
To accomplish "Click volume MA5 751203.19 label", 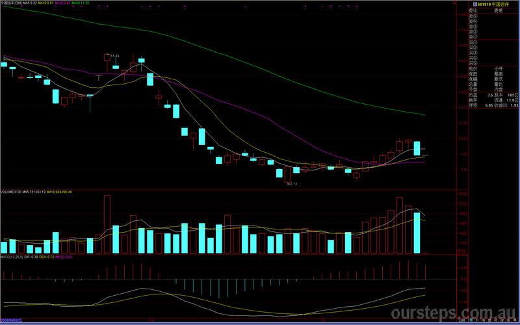I will 34,192.
